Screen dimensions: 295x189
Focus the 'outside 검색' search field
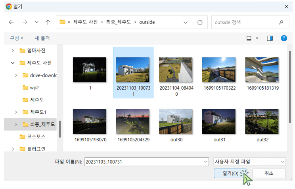click(250, 22)
